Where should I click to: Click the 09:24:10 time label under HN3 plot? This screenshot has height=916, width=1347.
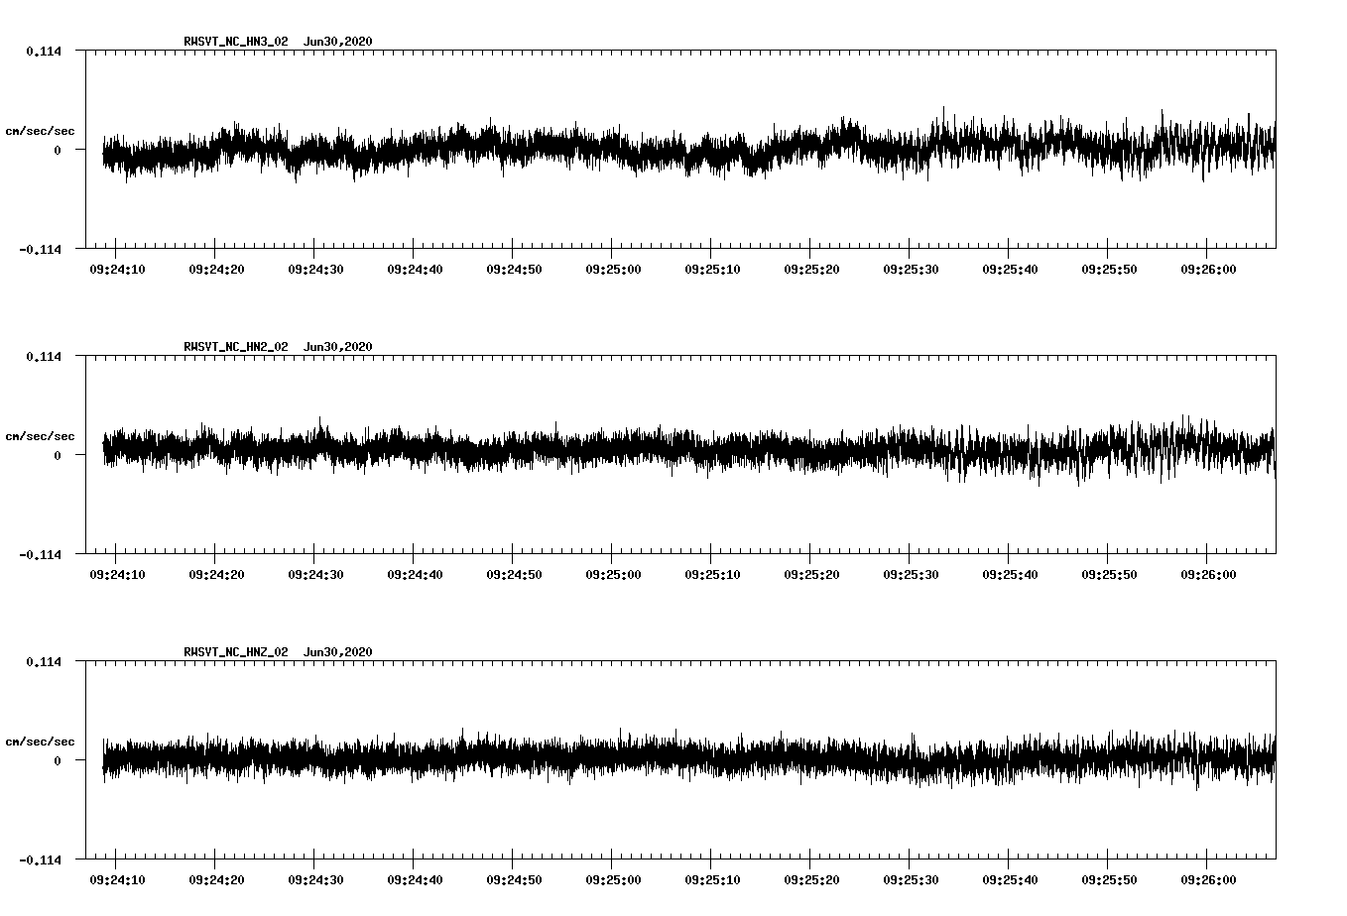tap(117, 269)
